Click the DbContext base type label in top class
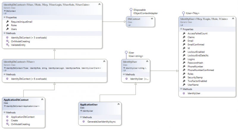Image resolution: width=238 pixels, height=130 pixels. [11, 11]
